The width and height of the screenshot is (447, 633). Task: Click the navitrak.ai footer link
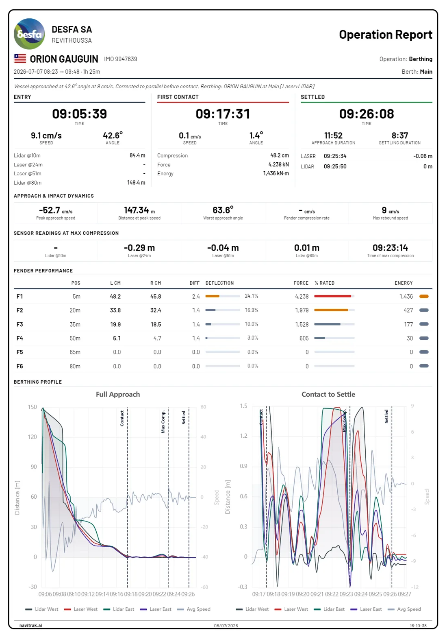(30, 626)
